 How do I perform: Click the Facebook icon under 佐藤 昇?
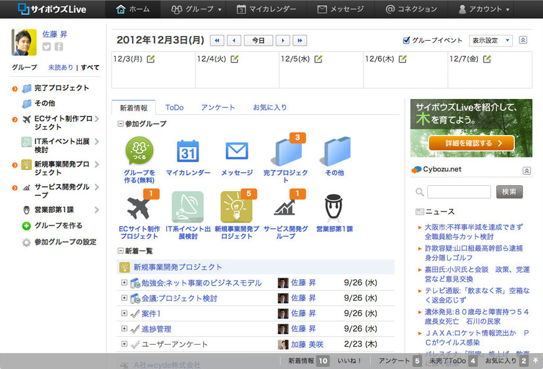pos(59,47)
